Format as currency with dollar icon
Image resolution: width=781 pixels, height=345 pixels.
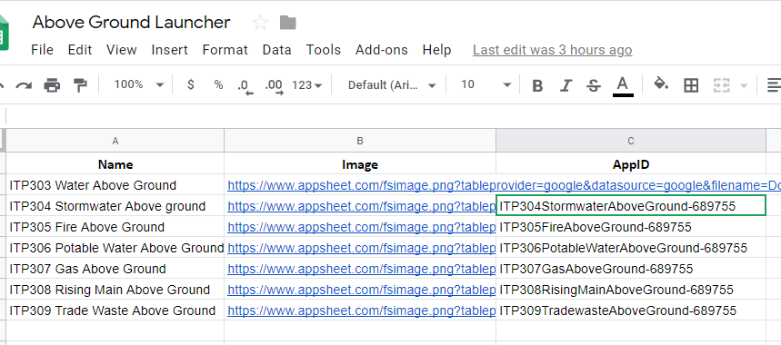[191, 85]
